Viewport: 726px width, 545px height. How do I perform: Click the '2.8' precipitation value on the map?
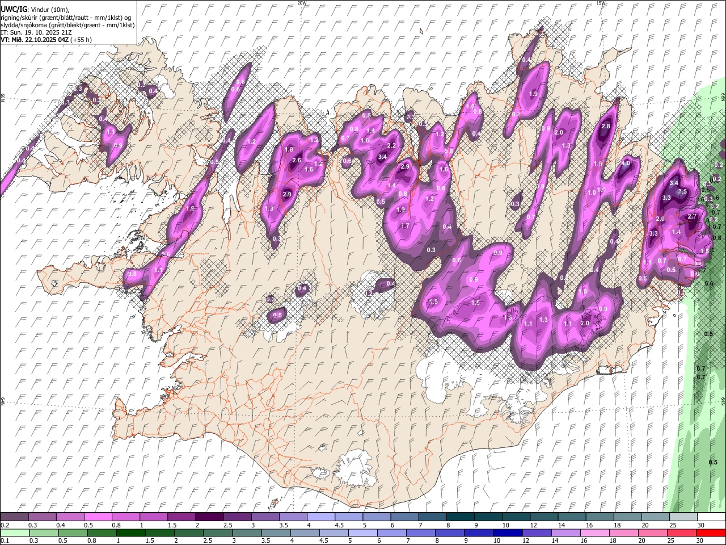606,126
